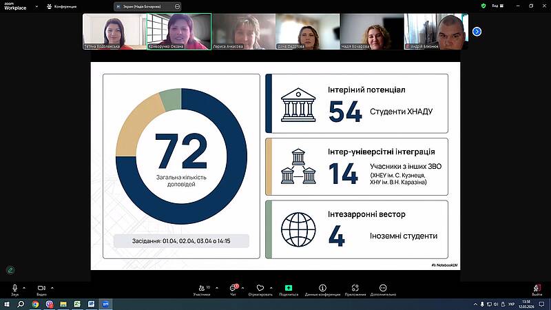Open Google Chrome from the taskbar
The image size is (551, 310).
[35, 303]
